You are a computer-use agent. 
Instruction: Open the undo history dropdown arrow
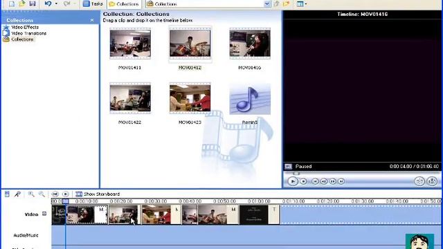[56, 3]
